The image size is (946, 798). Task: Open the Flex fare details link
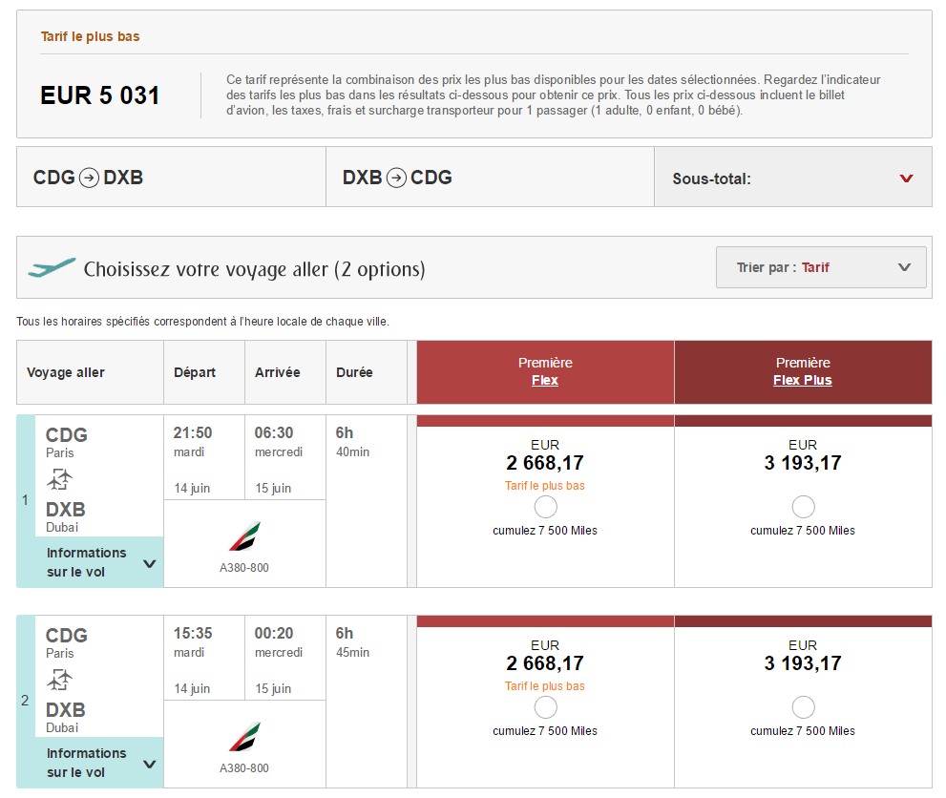click(545, 380)
